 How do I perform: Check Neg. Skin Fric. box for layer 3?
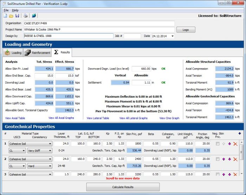click(218, 174)
